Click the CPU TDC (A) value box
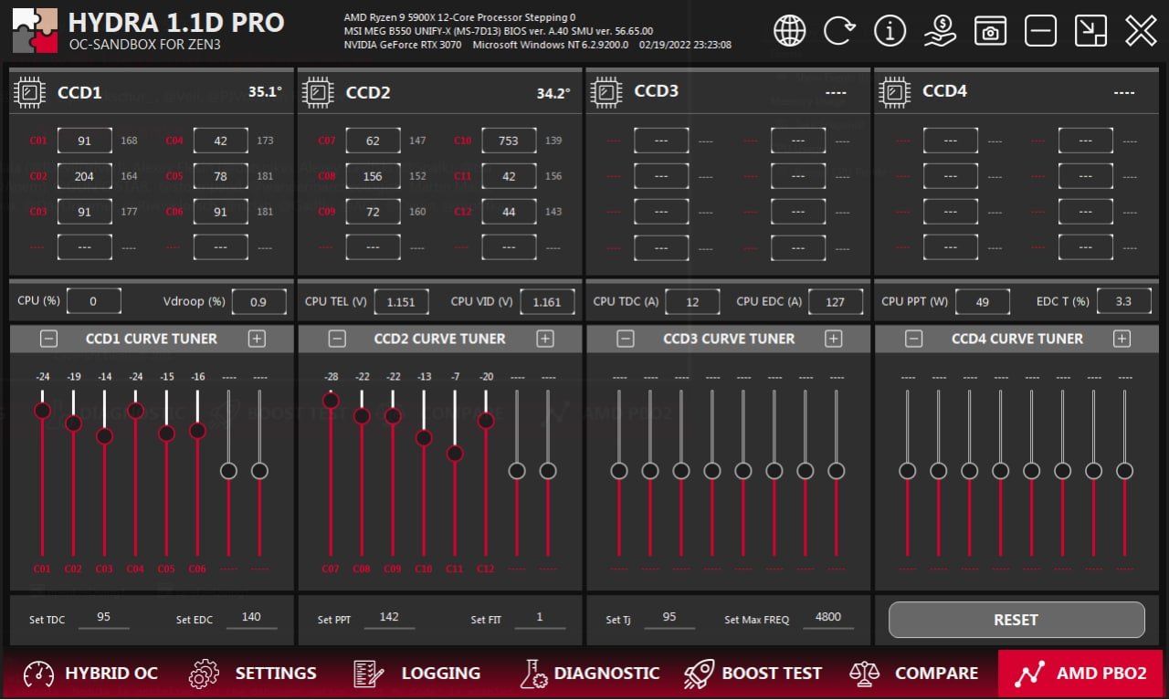1169x700 pixels. pos(692,302)
